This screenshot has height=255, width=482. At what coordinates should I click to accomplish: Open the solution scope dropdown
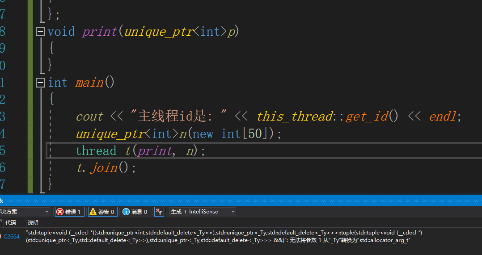coord(25,212)
